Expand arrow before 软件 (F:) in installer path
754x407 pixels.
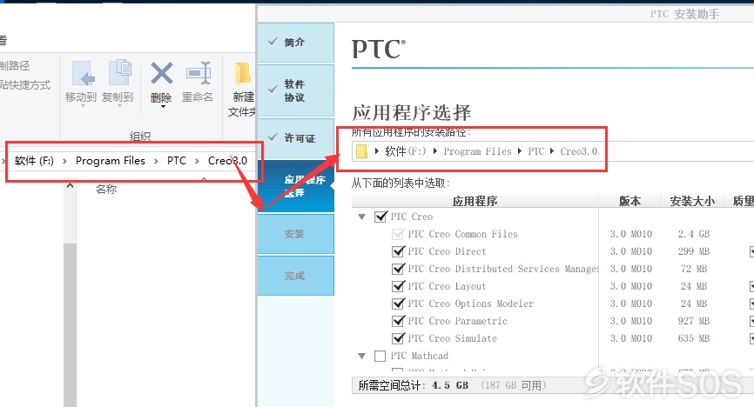click(377, 150)
